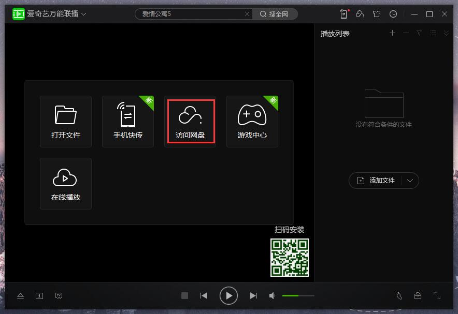458x314 pixels.
Task: Click the 手机快传 phone transfer tile
Action: tap(128, 122)
